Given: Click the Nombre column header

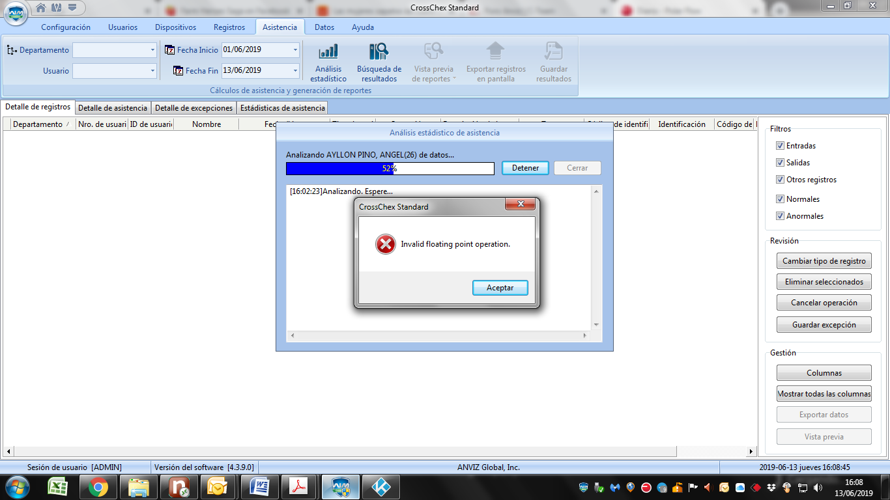Looking at the screenshot, I should coord(207,124).
